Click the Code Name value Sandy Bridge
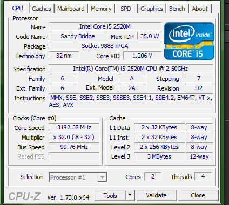The width and height of the screenshot is (229, 205). (x=78, y=36)
